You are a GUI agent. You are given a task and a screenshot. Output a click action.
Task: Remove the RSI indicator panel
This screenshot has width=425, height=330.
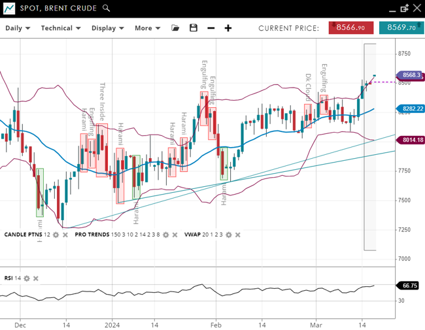(x=36, y=278)
